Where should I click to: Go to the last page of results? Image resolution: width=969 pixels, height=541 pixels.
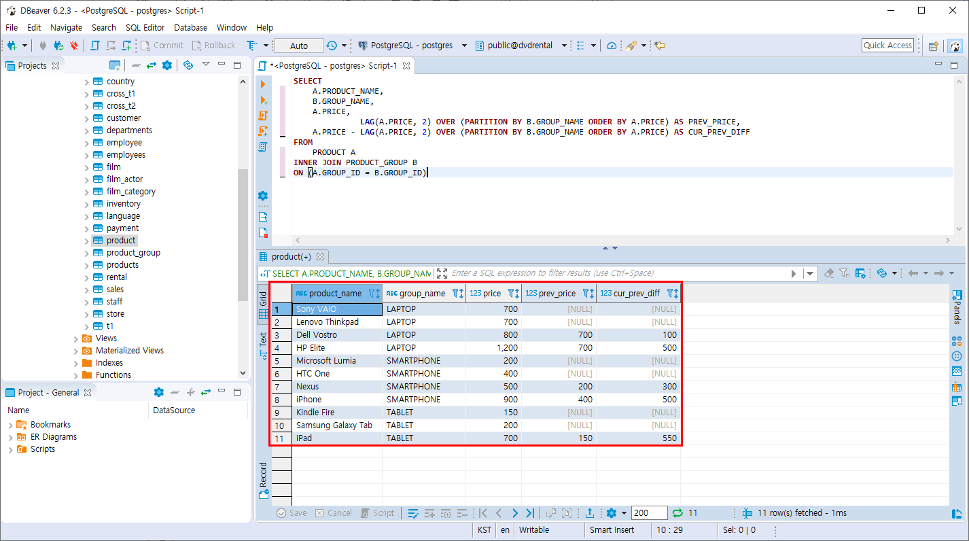click(x=530, y=513)
